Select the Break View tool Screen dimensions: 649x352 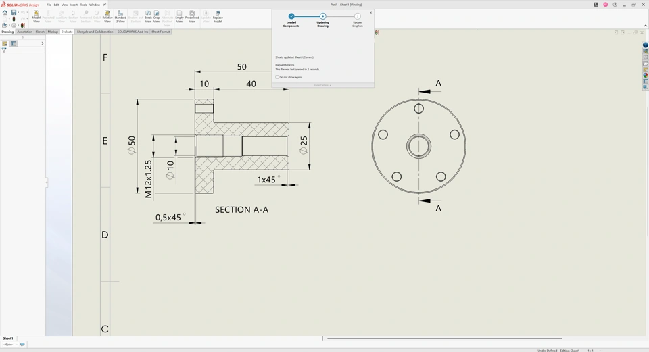148,16
